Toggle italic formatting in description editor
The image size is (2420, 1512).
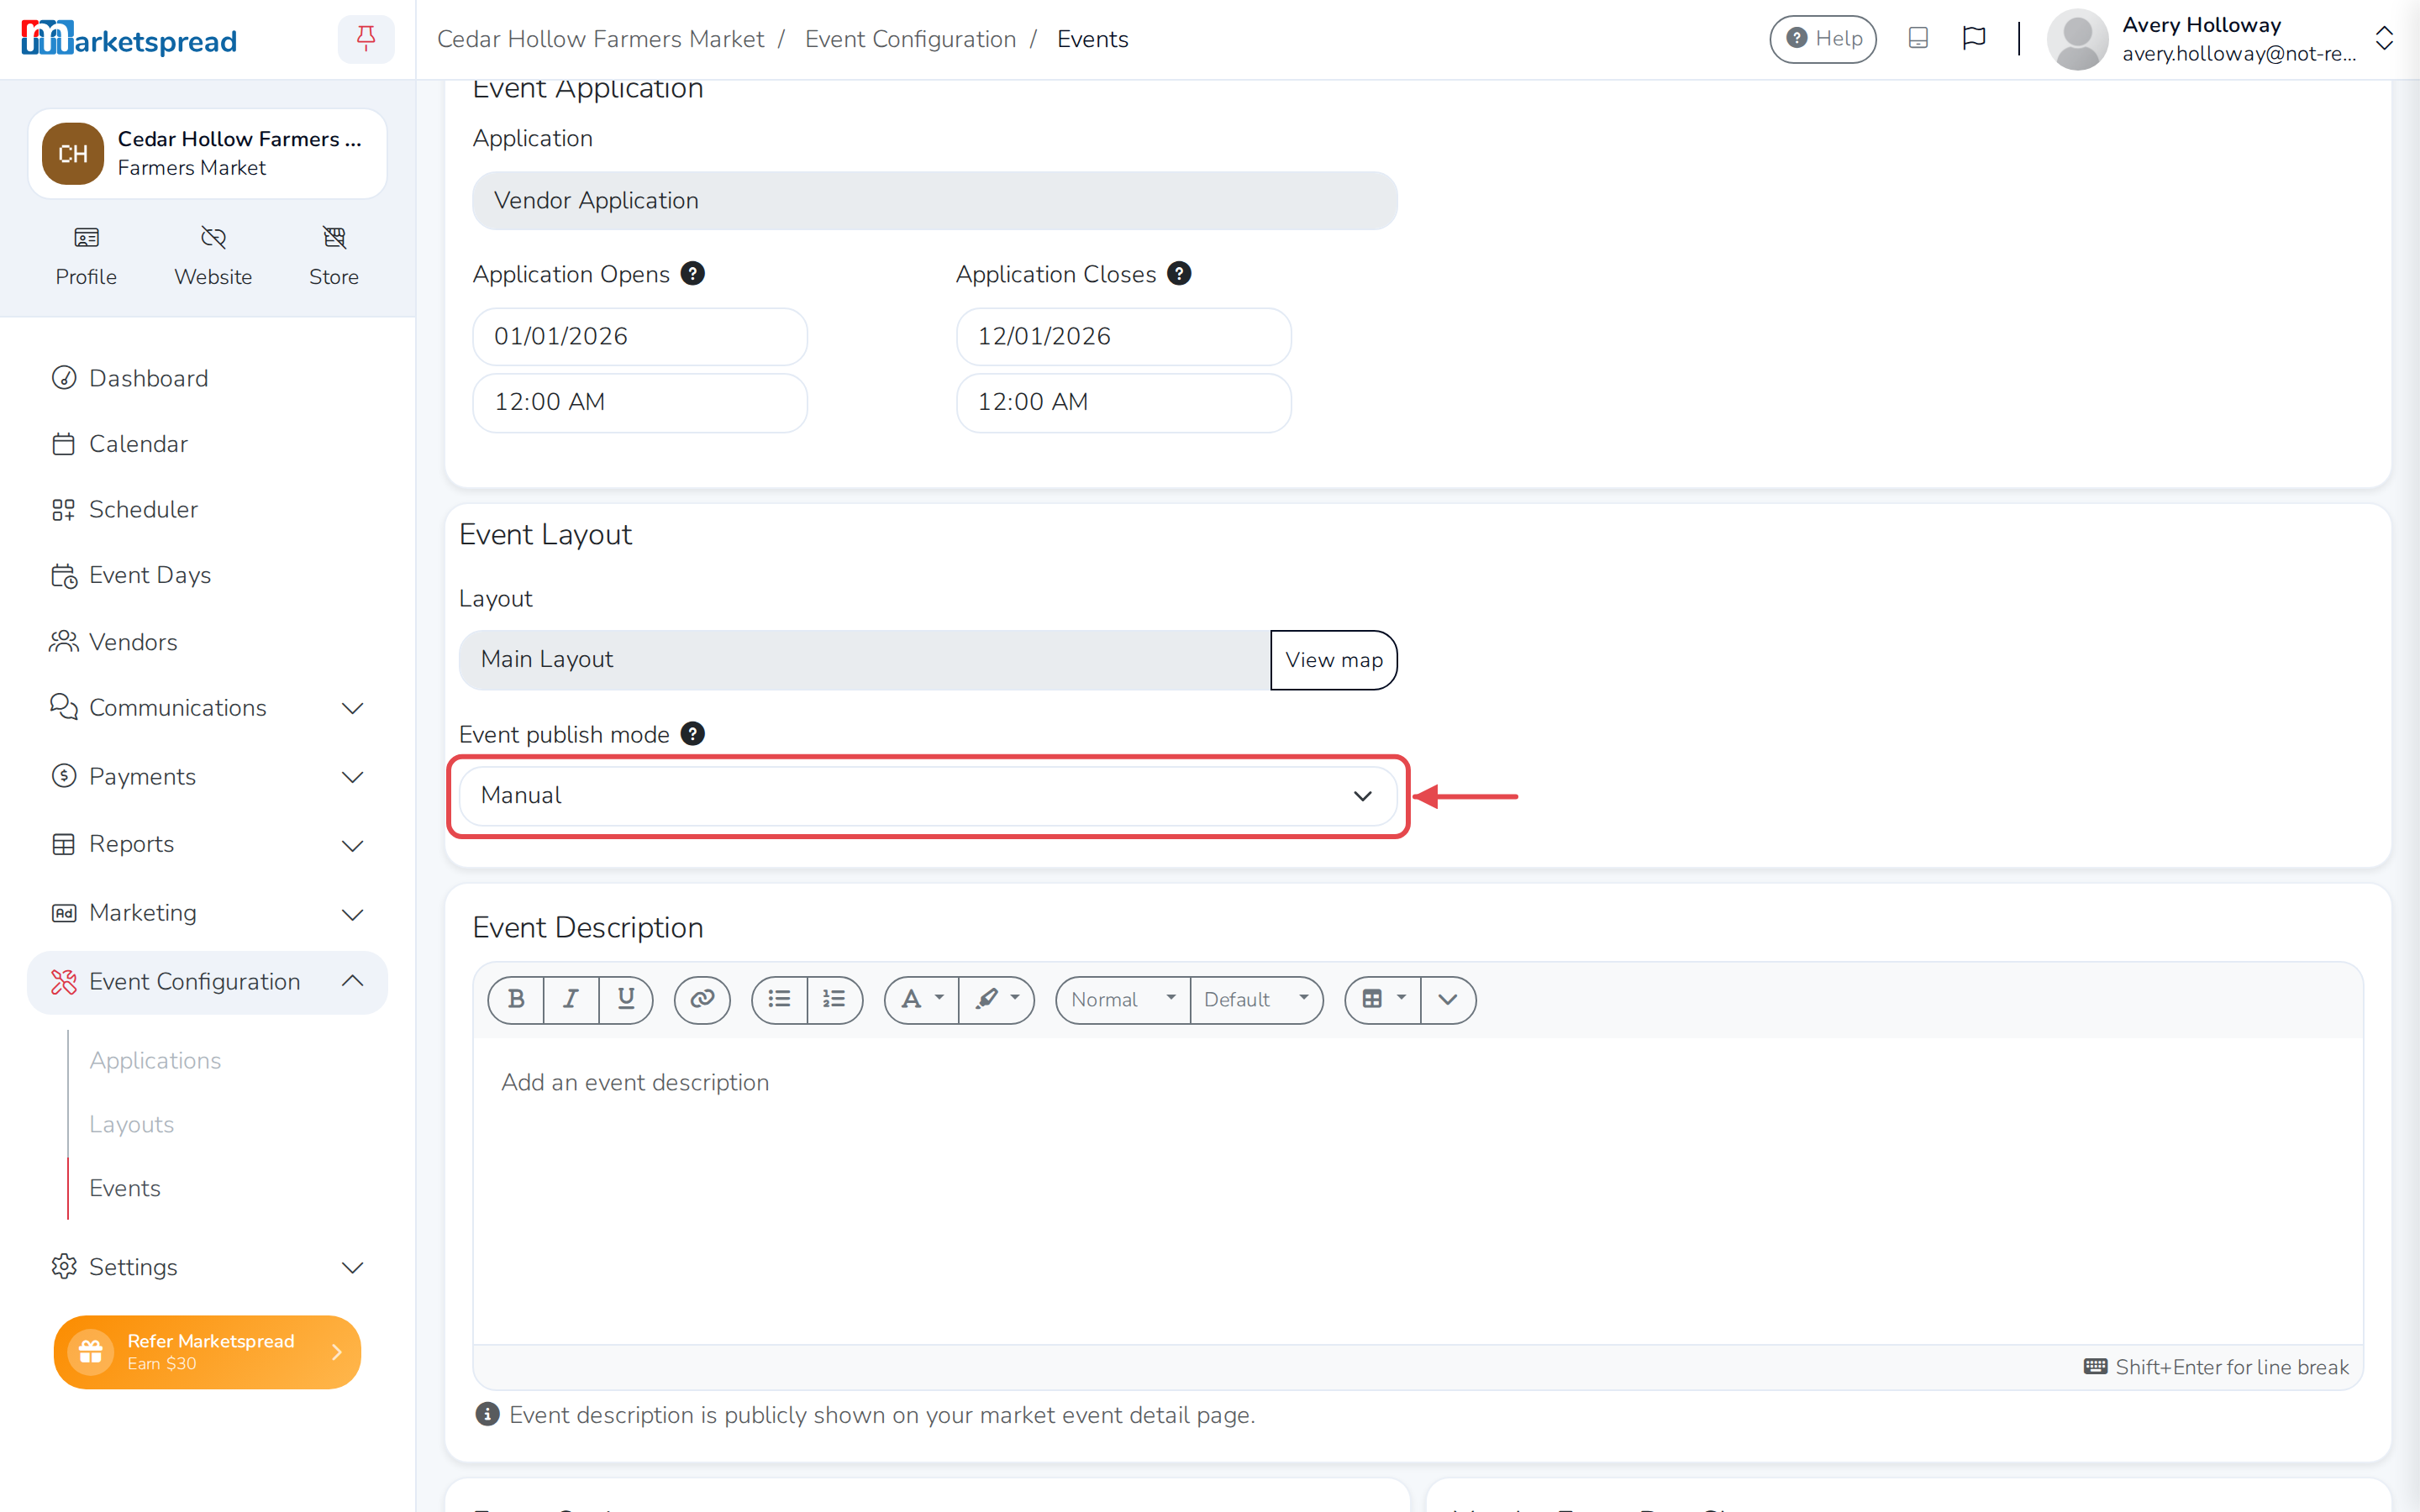[x=571, y=999]
